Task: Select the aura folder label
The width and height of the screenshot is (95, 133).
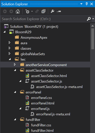Action: (x=24, y=43)
